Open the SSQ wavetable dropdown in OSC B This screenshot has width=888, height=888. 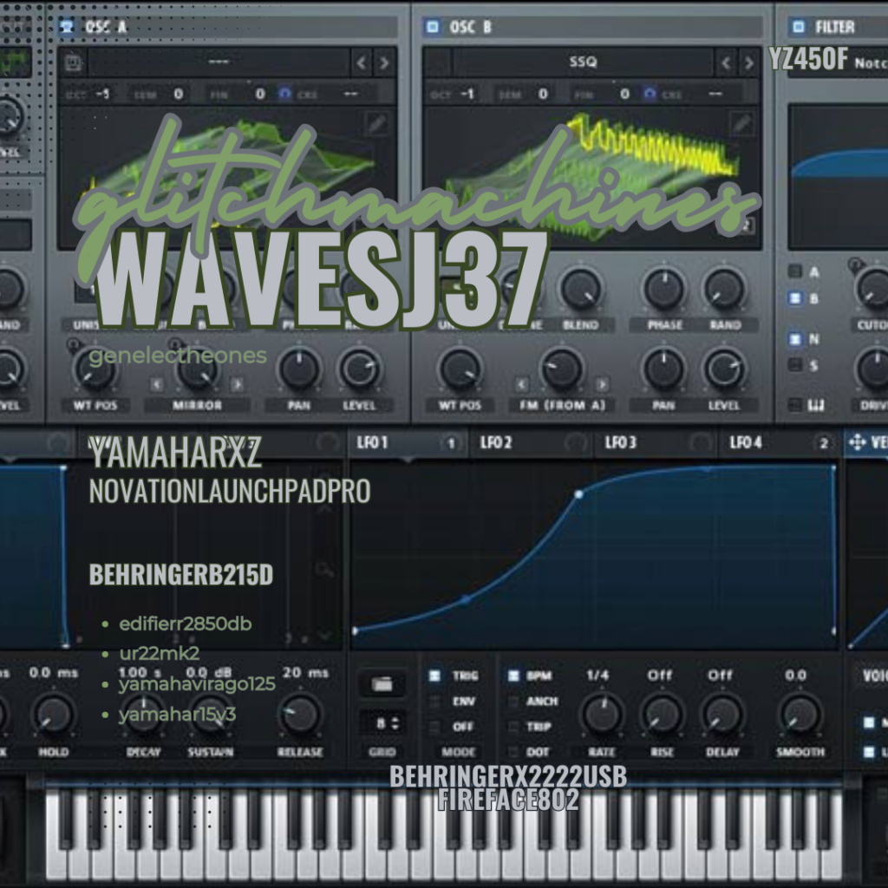[x=584, y=62]
